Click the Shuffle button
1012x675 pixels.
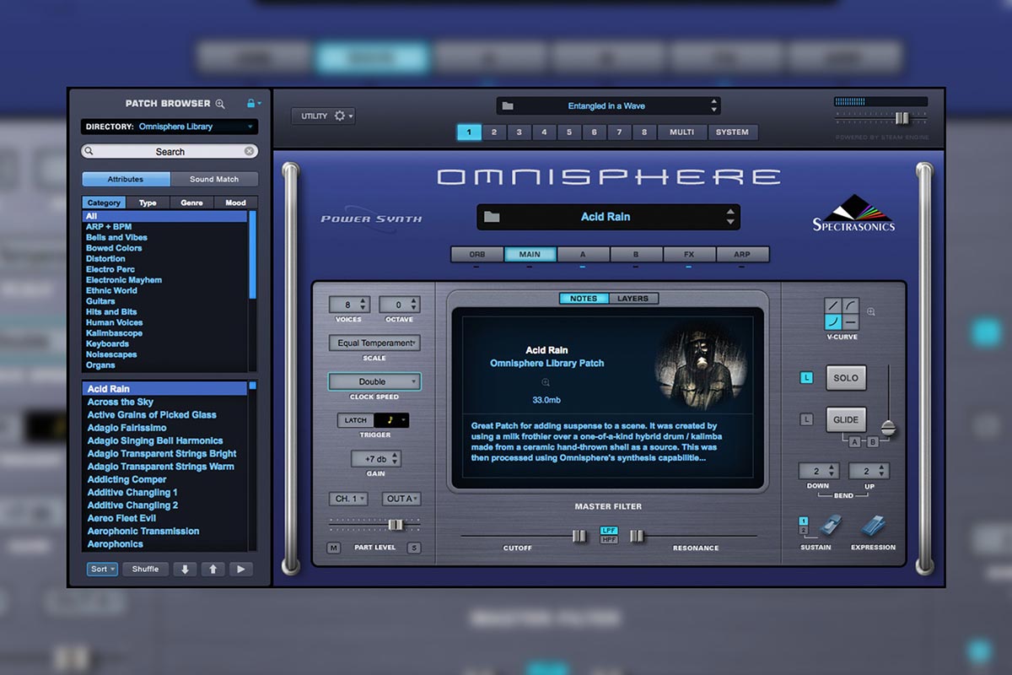(x=145, y=569)
